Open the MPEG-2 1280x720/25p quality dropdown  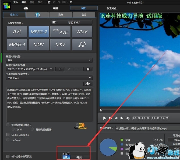tap(30, 69)
